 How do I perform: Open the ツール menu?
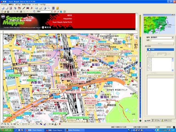tap(35, 4)
